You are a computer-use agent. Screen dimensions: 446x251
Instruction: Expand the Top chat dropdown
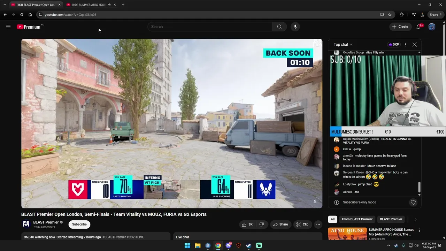pyautogui.click(x=343, y=45)
